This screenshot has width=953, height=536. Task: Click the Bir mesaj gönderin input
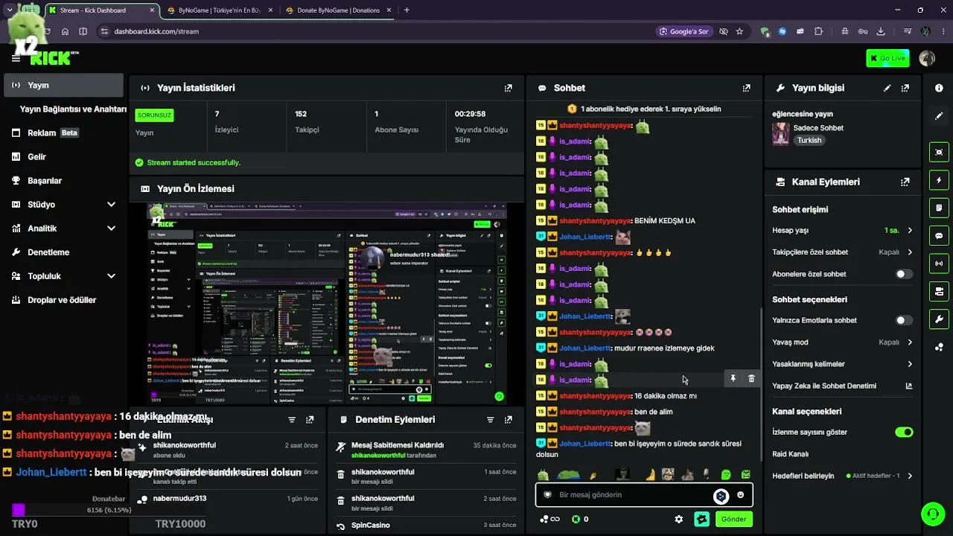(633, 495)
